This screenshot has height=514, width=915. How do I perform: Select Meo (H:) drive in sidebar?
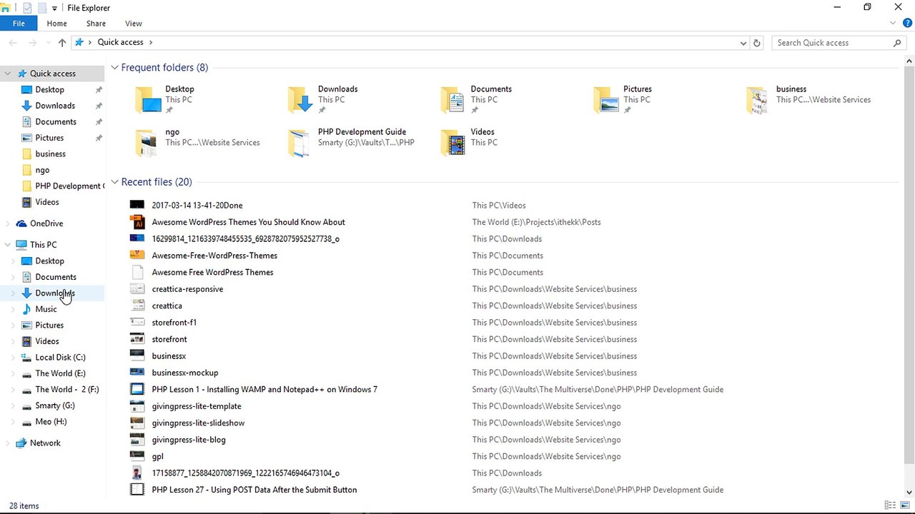pos(51,422)
